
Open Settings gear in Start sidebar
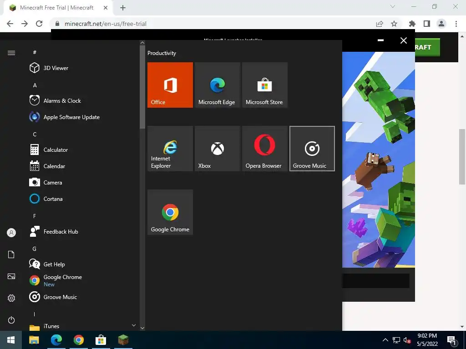tap(11, 298)
